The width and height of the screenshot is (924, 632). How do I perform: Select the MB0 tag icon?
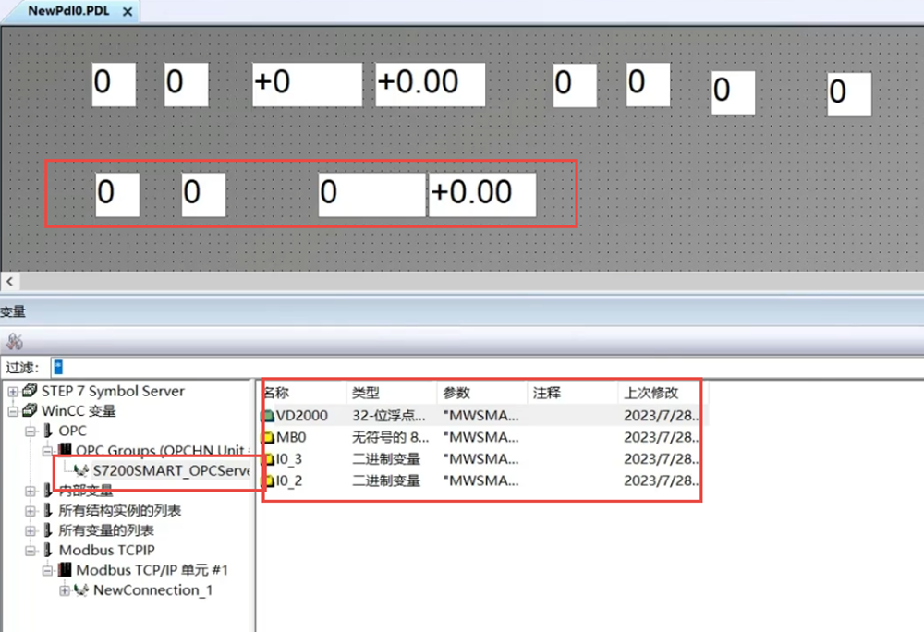(x=269, y=438)
